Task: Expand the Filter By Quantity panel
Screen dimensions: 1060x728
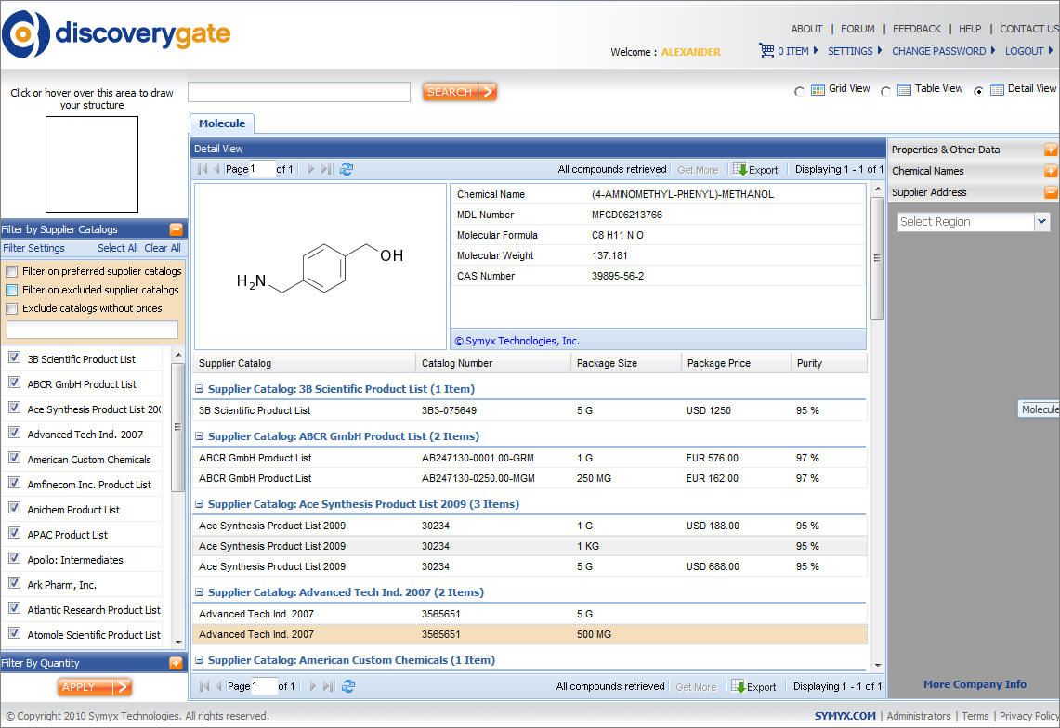Action: pyautogui.click(x=176, y=663)
